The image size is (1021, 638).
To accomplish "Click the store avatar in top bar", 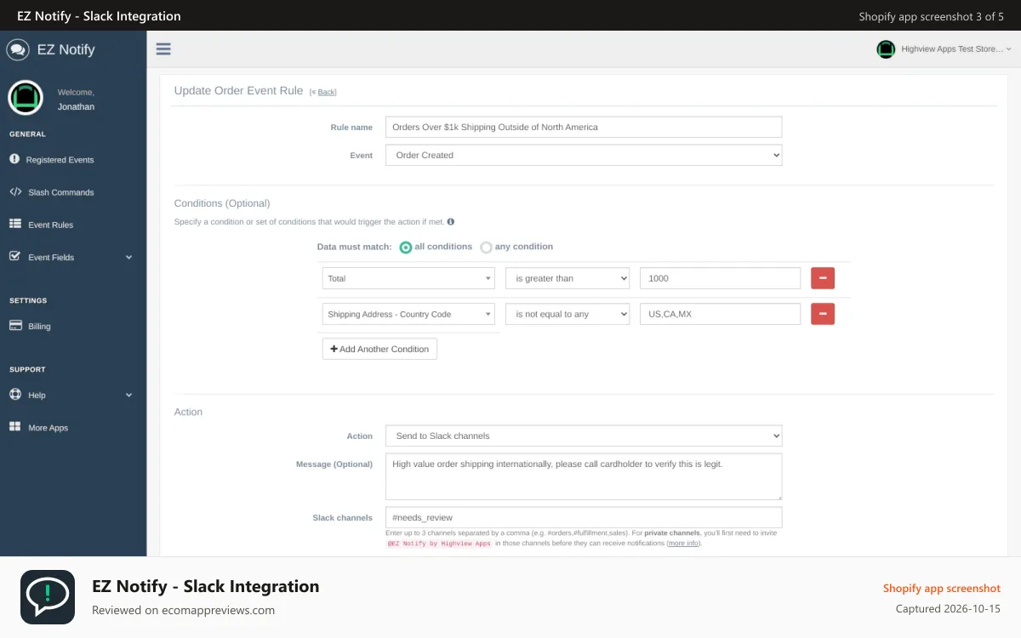I will point(886,49).
